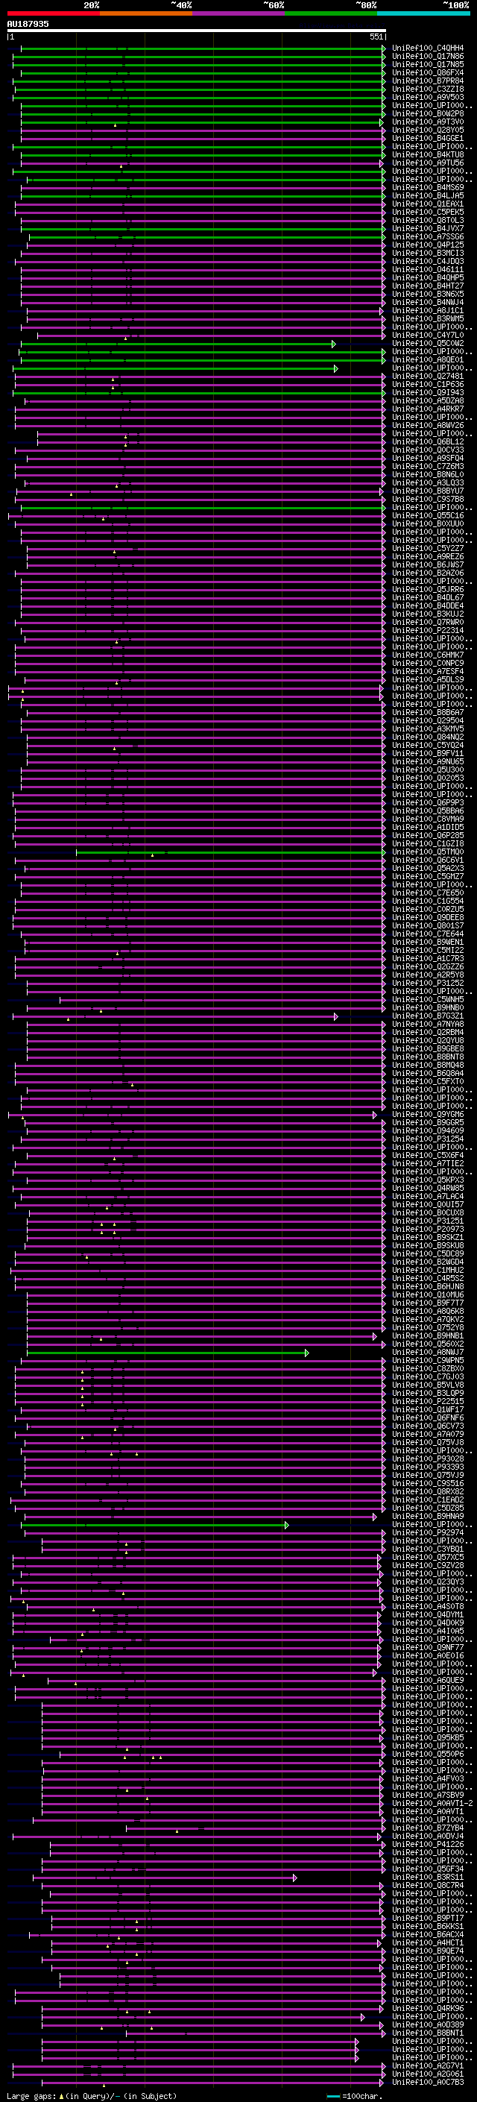Open hit UniRef100_A9V503

428,97
